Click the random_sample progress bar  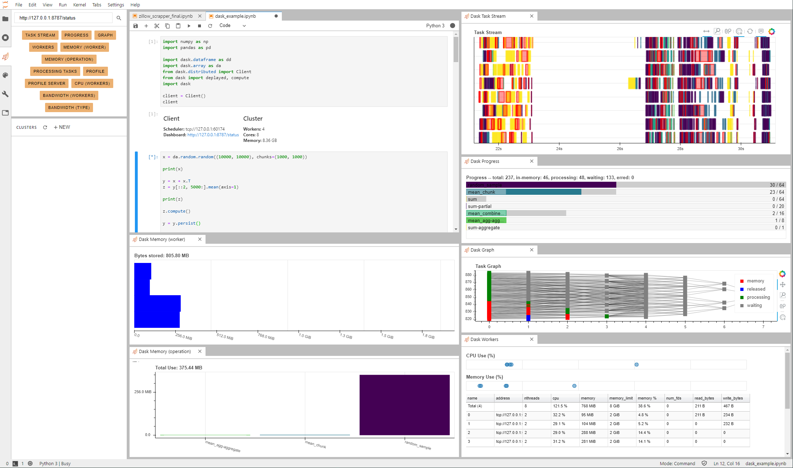click(541, 185)
